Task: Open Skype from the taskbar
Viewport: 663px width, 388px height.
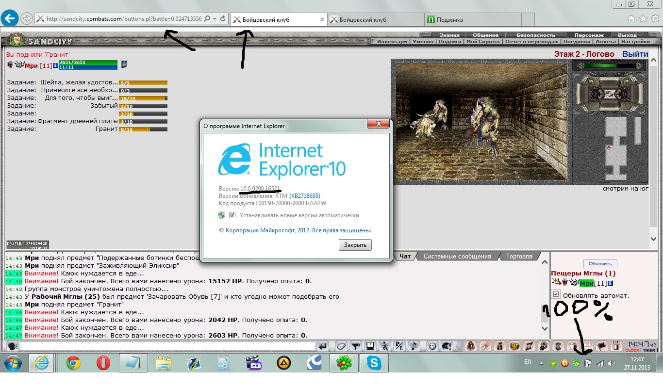Action: (x=374, y=363)
